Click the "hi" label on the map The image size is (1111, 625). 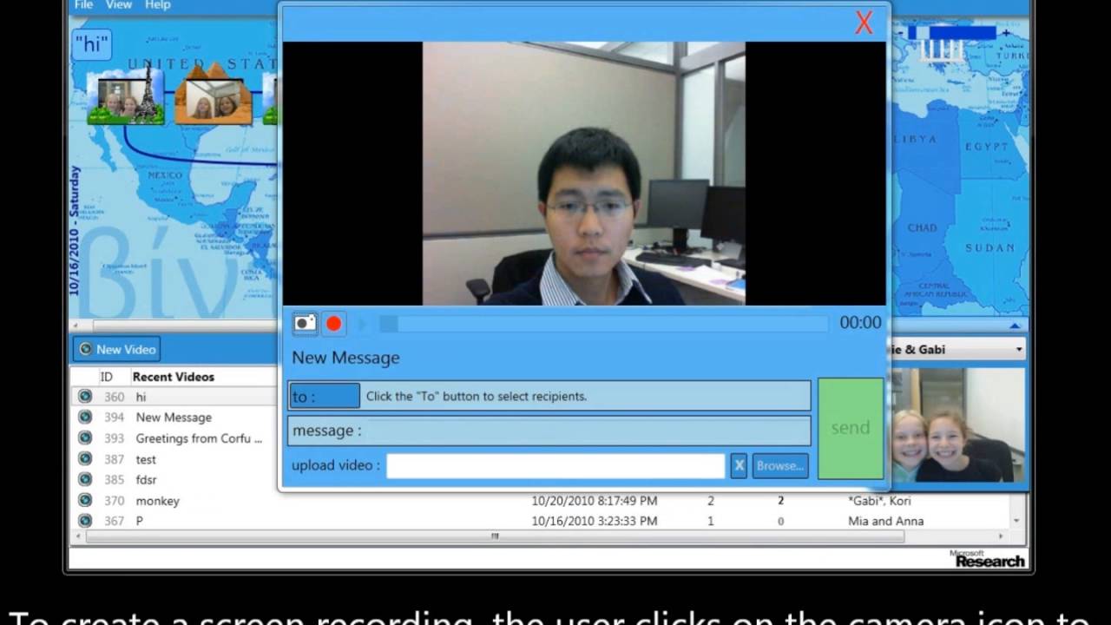click(x=91, y=43)
